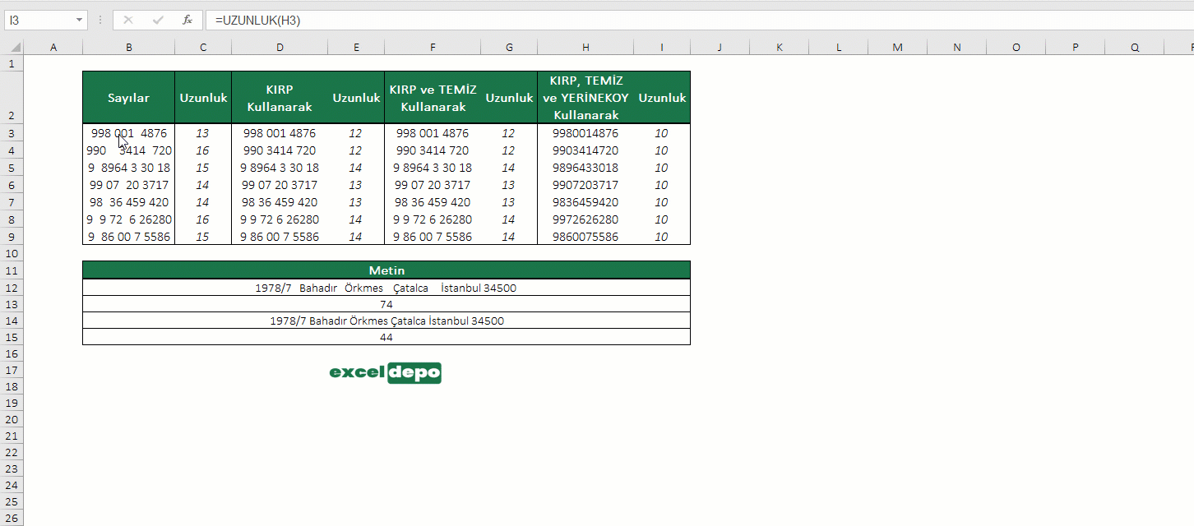
Task: Select cell I3 showing 10 in row 3
Action: point(662,133)
